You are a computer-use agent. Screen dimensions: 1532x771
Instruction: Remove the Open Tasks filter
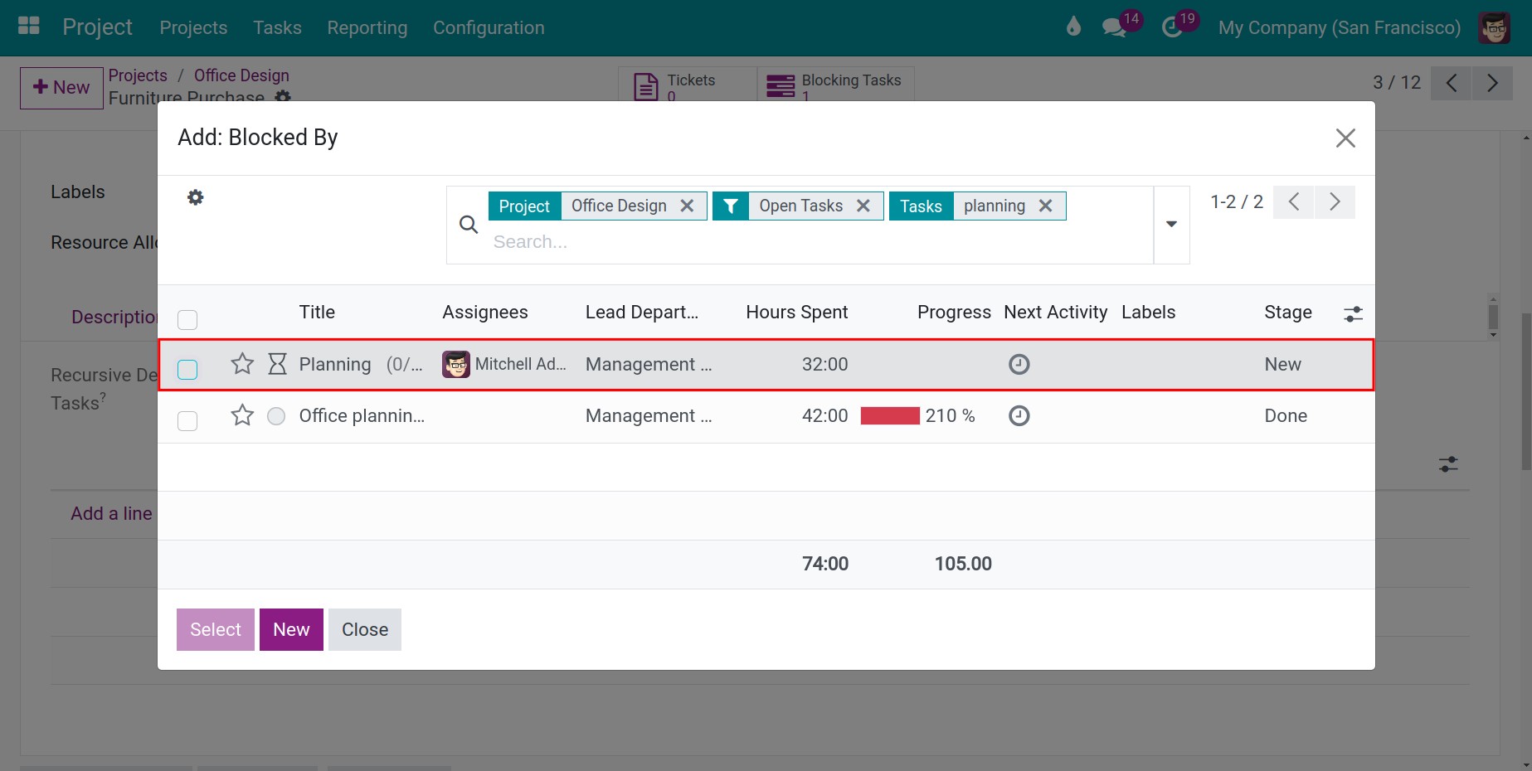coord(863,206)
